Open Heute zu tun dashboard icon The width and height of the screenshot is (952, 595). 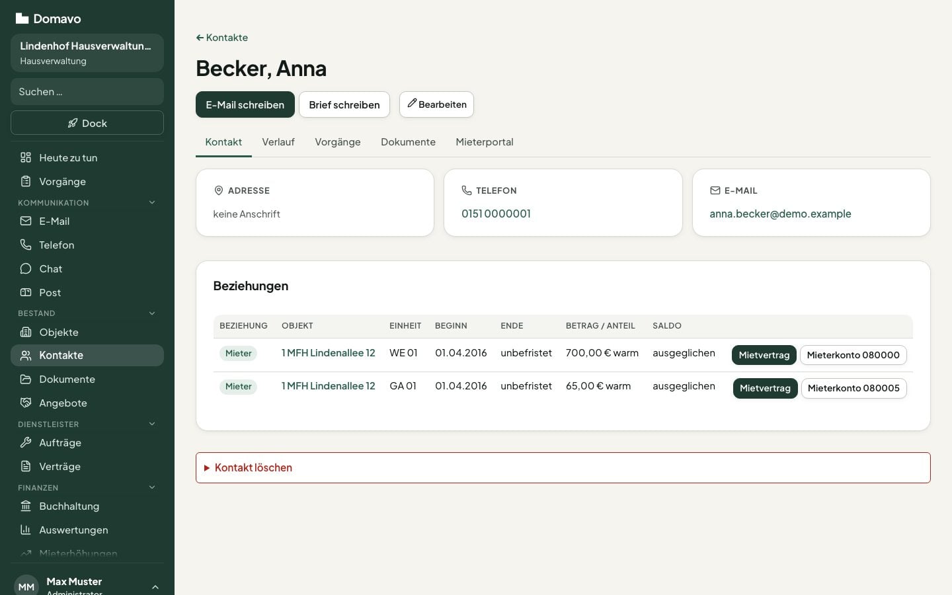coord(26,157)
